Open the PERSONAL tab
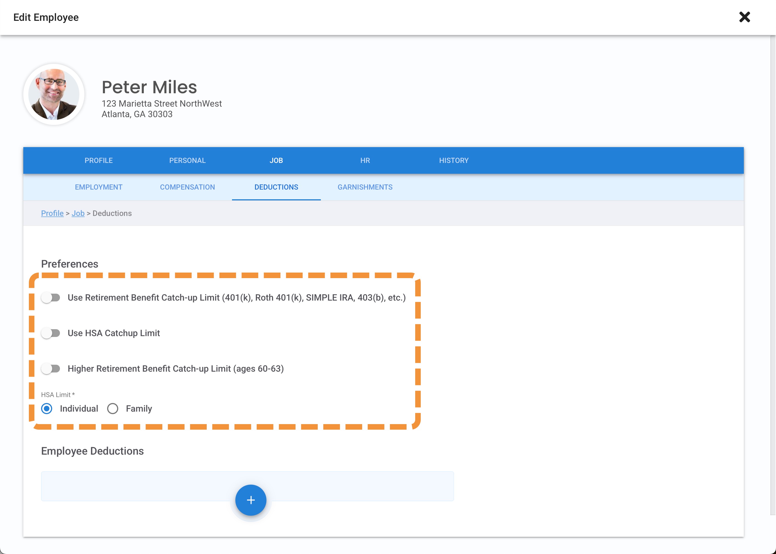This screenshot has width=776, height=554. [187, 160]
